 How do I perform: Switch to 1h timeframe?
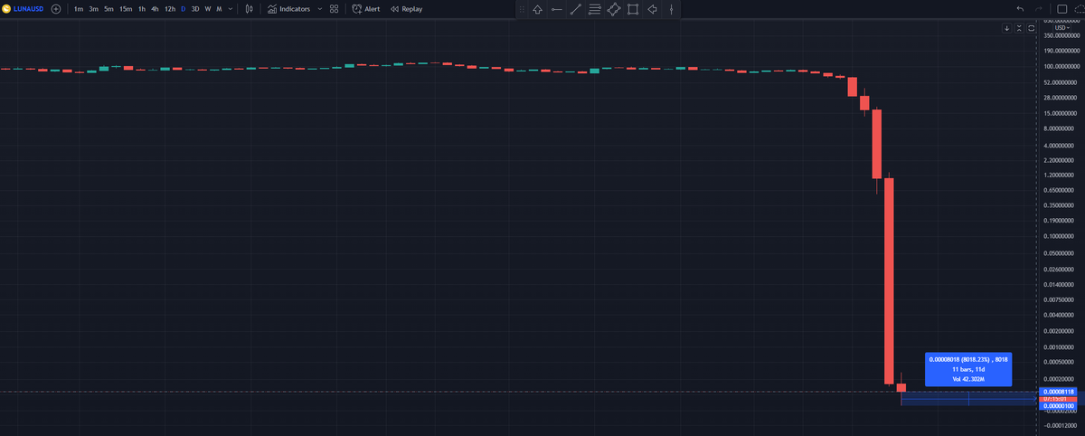pos(141,9)
